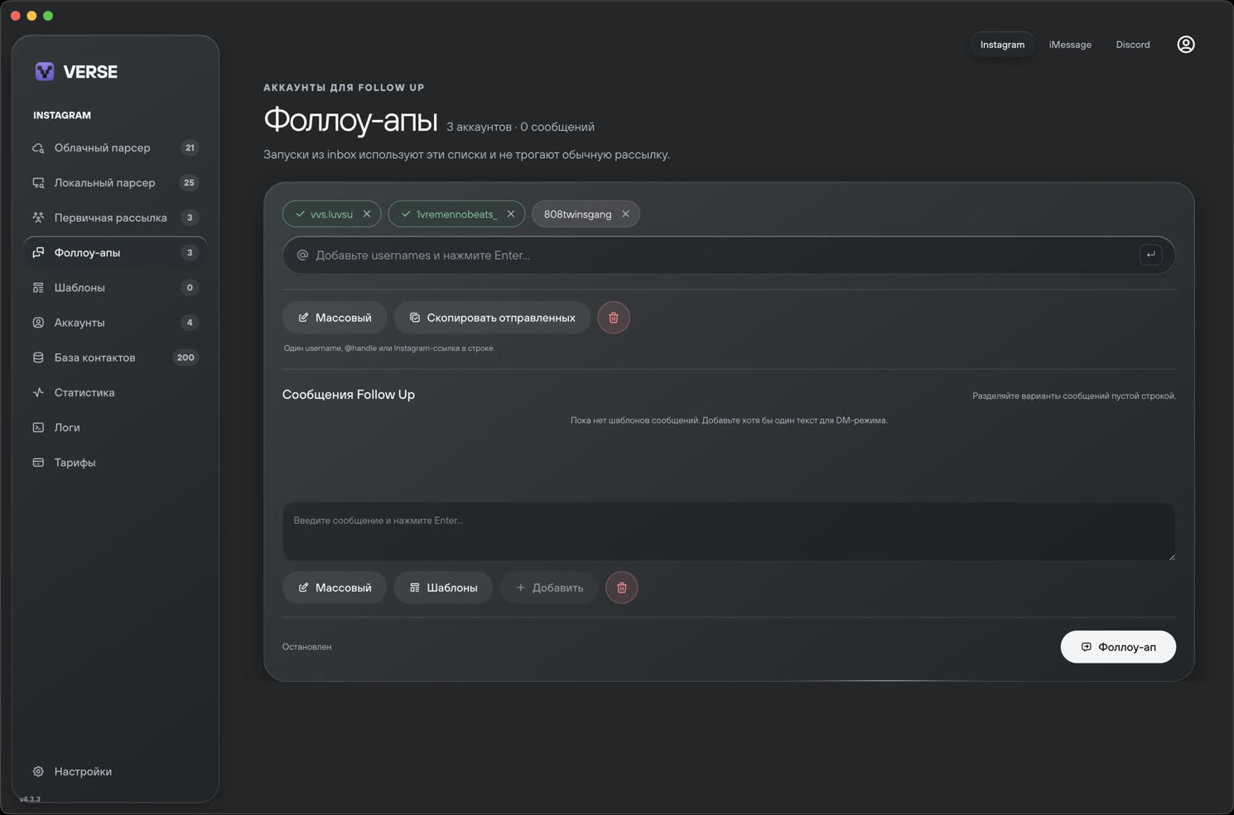Screen dimensions: 1234x815
Task: Click the INSTAGRAM sidebar heading
Action: pos(62,116)
